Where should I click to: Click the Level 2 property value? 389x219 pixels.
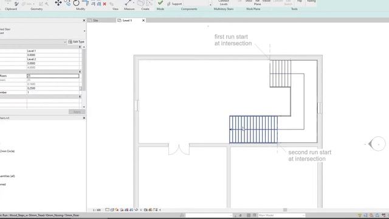click(53, 59)
